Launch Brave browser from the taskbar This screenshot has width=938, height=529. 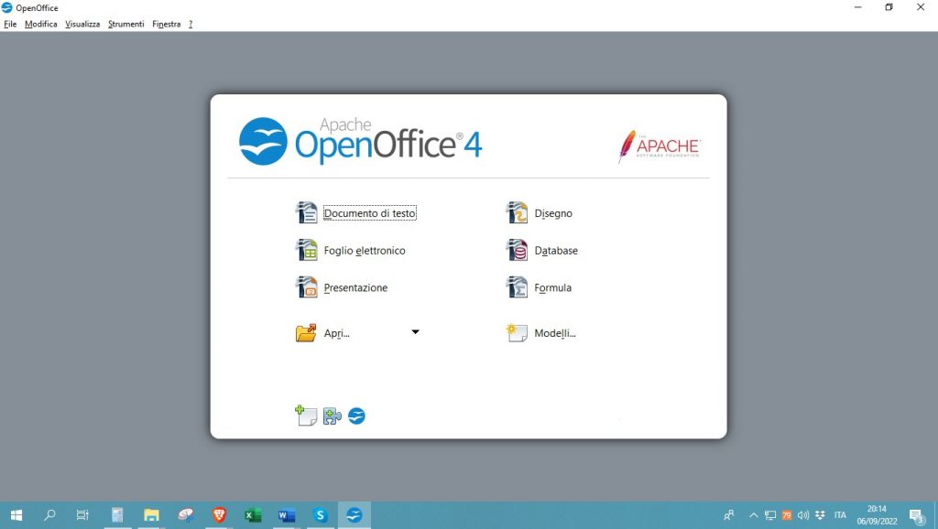pos(219,515)
